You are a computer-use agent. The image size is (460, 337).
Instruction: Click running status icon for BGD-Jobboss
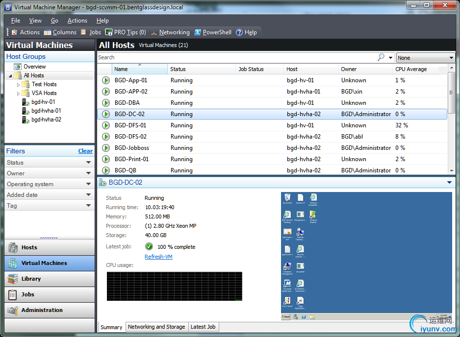click(x=106, y=148)
